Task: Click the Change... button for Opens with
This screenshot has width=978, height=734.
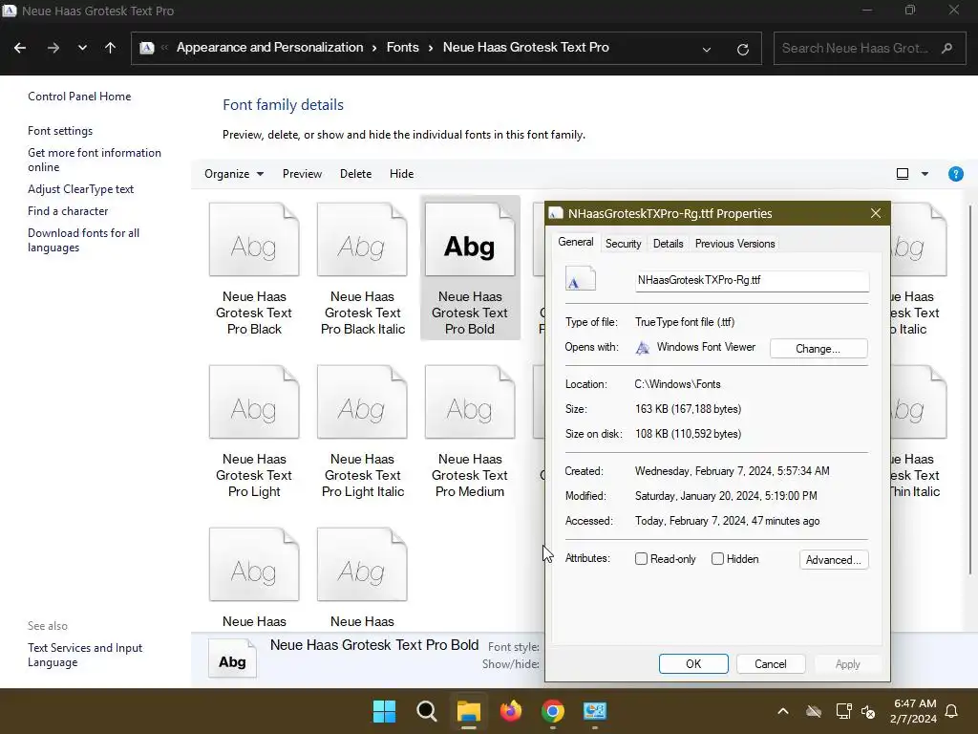Action: pyautogui.click(x=819, y=348)
